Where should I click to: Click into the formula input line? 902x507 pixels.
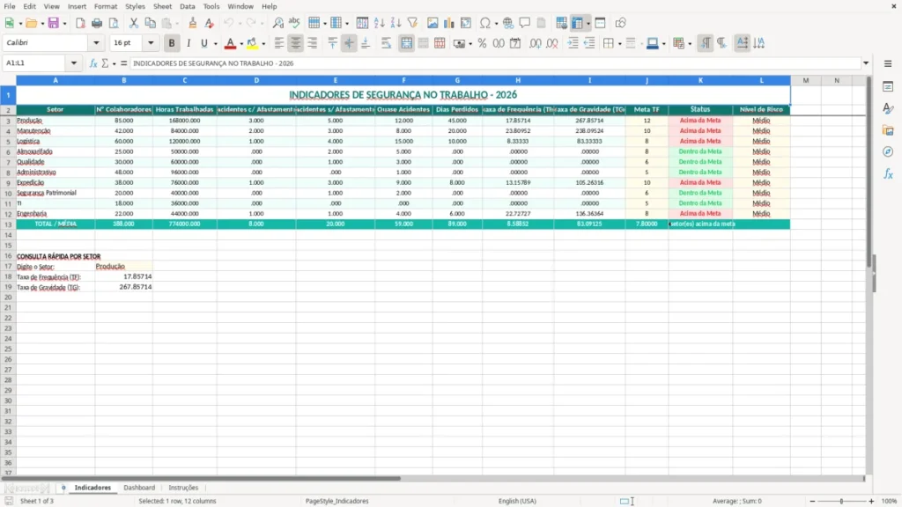click(x=495, y=63)
